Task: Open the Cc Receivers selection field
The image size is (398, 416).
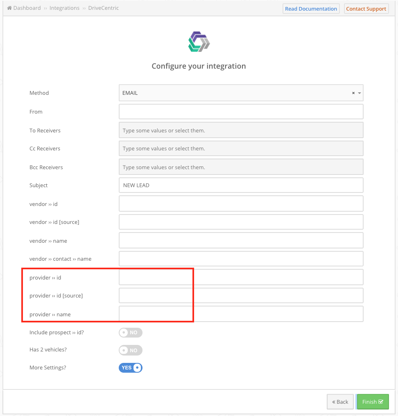Action: 241,148
